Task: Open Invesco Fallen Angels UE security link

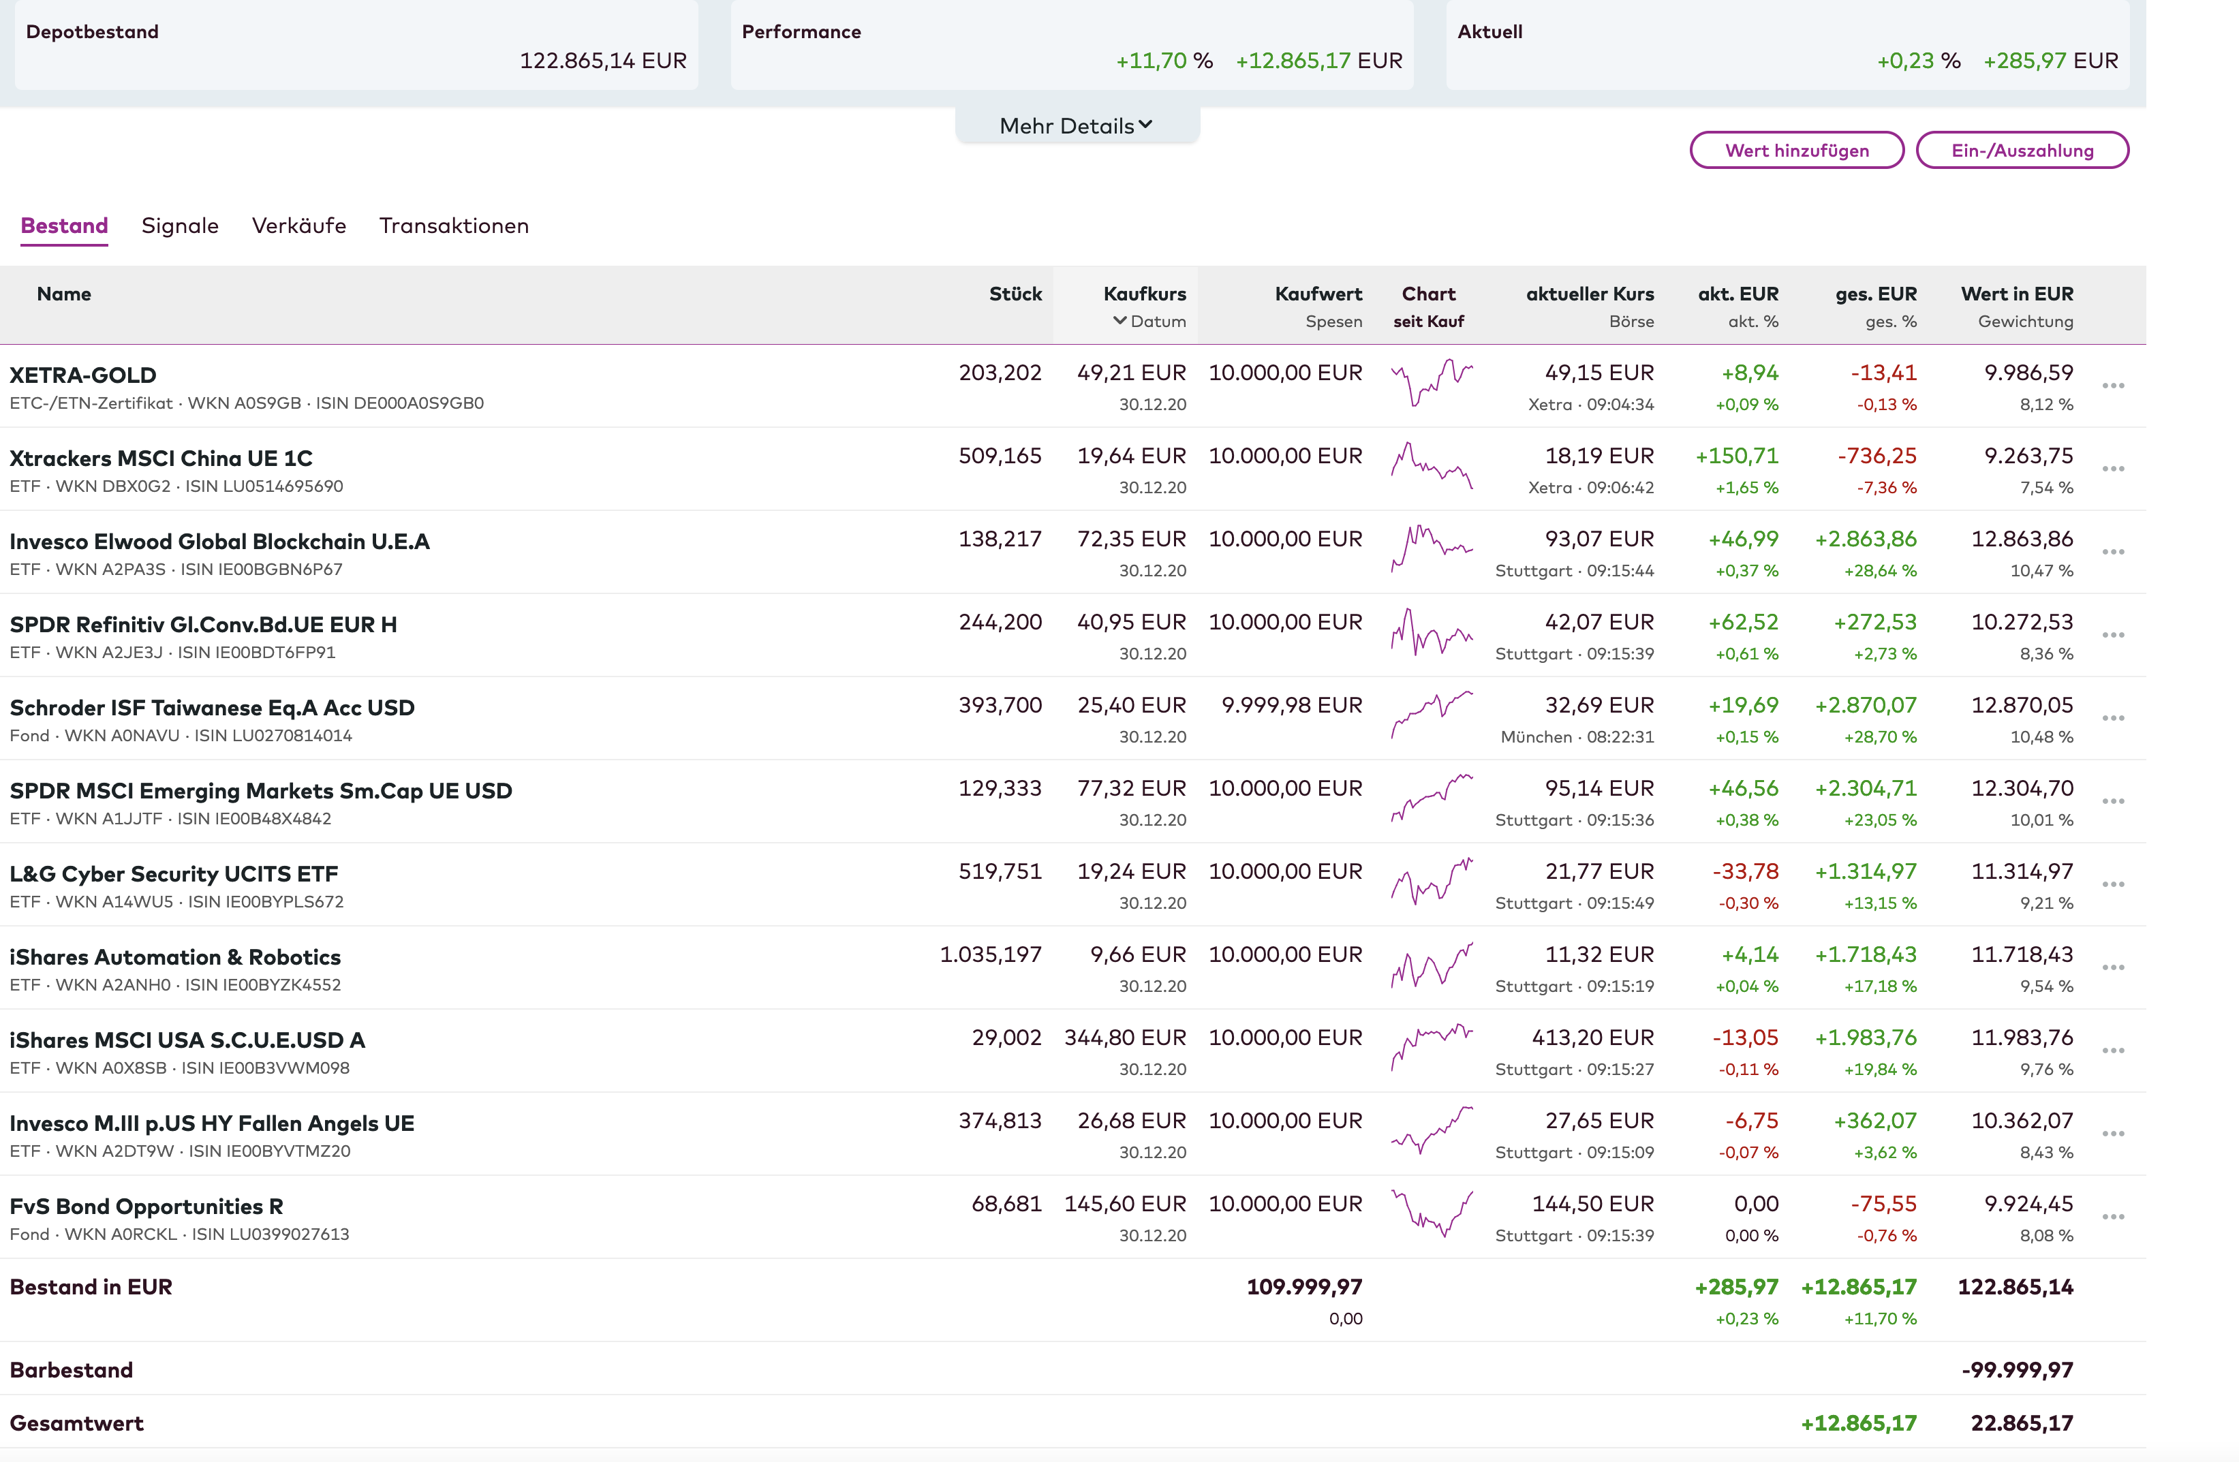Action: (x=212, y=1123)
